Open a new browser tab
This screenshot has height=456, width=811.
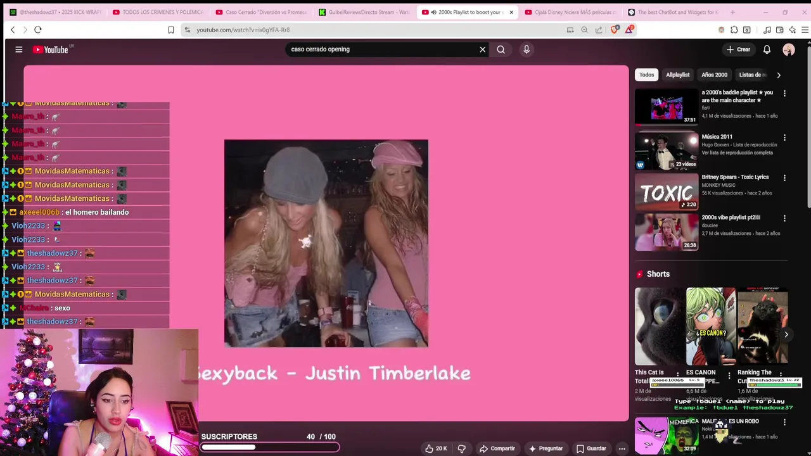[x=733, y=12]
